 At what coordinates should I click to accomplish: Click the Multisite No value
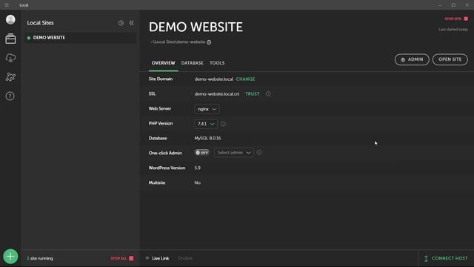[x=198, y=182]
